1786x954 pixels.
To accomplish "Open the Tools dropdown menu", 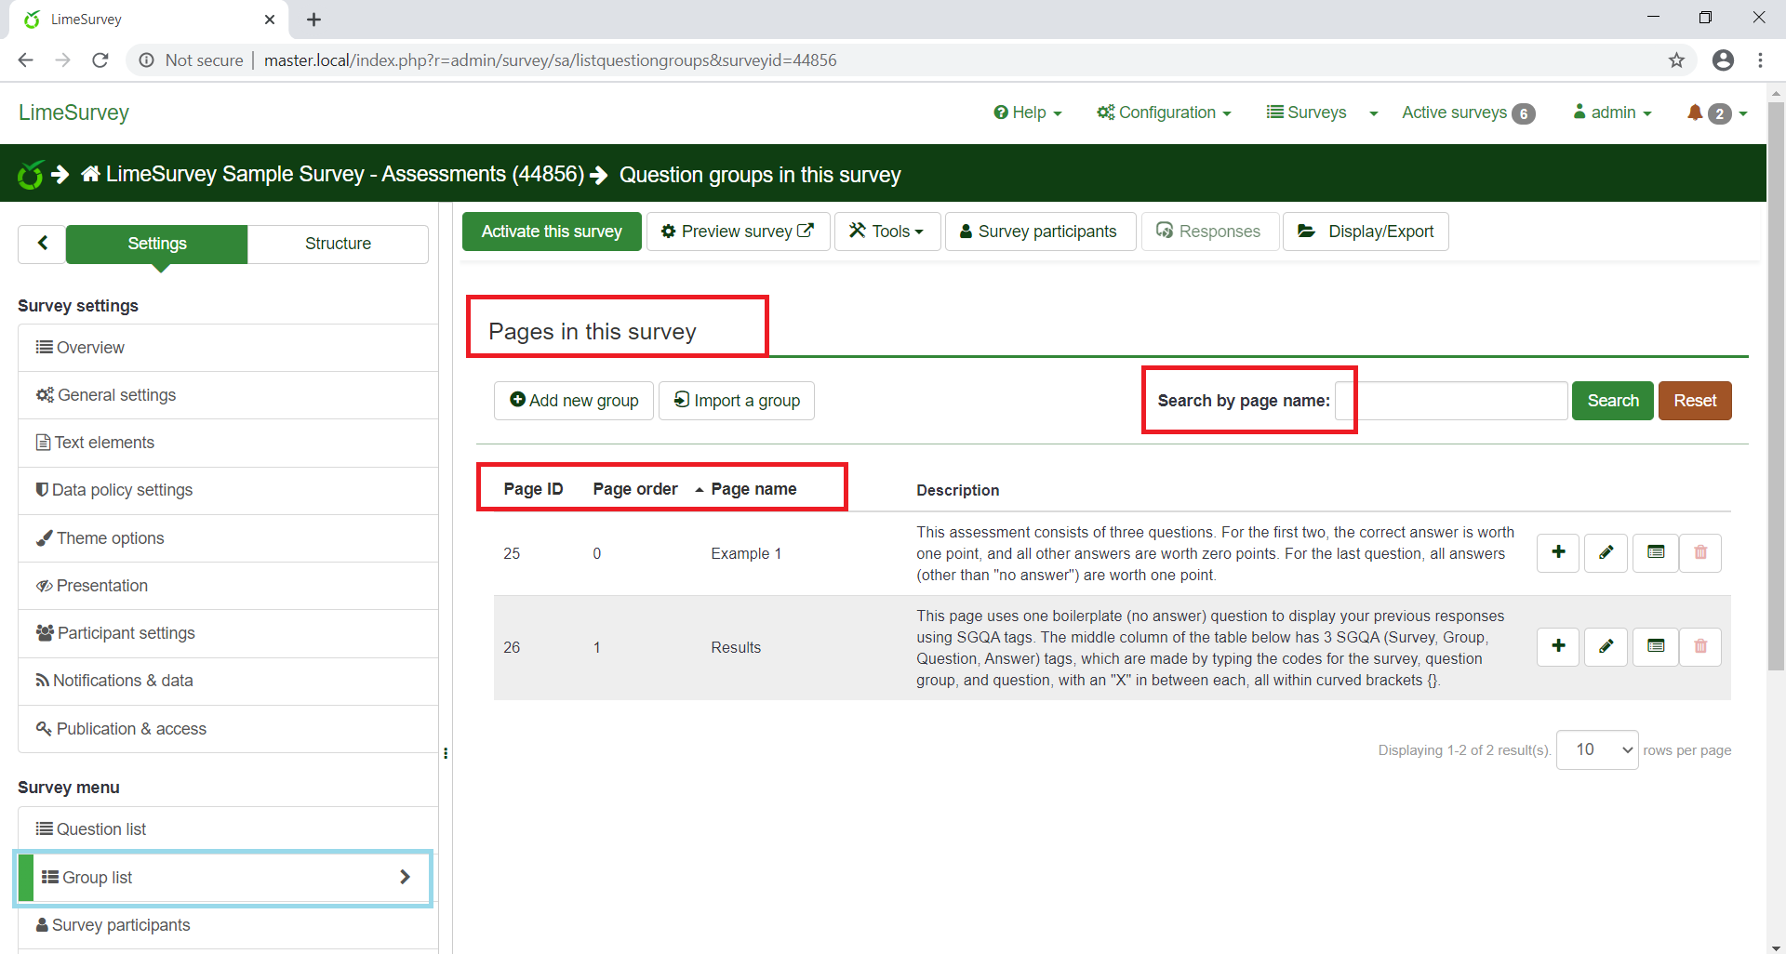I will (886, 232).
